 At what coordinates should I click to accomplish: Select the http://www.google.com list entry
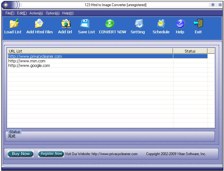29,66
